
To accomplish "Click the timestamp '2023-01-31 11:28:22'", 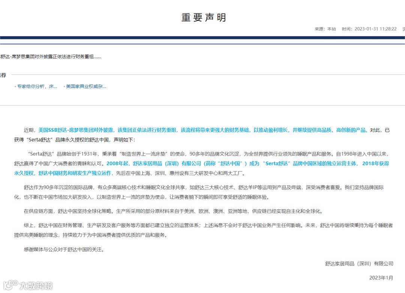I will pyautogui.click(x=375, y=29).
